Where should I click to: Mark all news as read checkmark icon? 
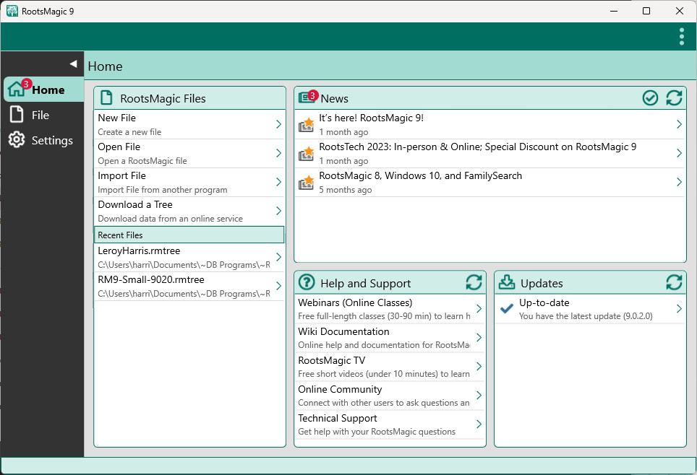click(650, 98)
